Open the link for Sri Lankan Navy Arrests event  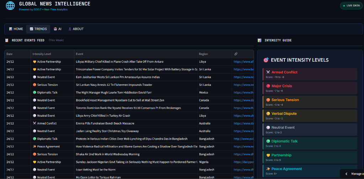tap(243, 85)
